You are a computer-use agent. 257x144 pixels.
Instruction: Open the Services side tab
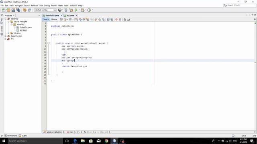[x=2, y=30]
